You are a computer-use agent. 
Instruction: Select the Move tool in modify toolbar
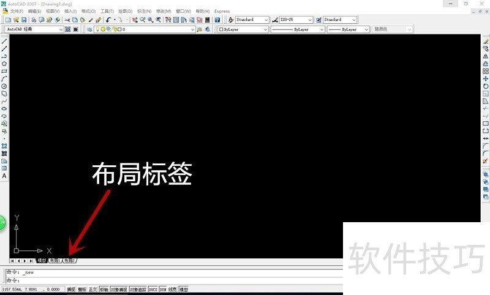click(485, 79)
